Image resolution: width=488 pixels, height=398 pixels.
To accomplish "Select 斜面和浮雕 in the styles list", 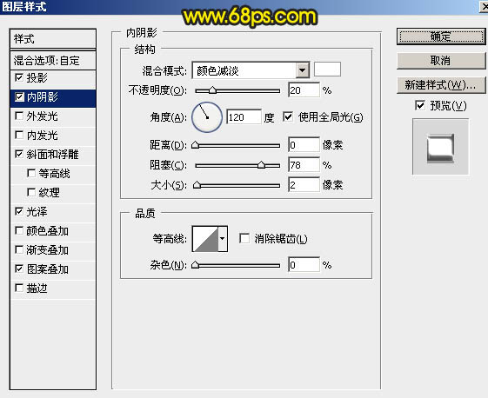I will point(52,154).
